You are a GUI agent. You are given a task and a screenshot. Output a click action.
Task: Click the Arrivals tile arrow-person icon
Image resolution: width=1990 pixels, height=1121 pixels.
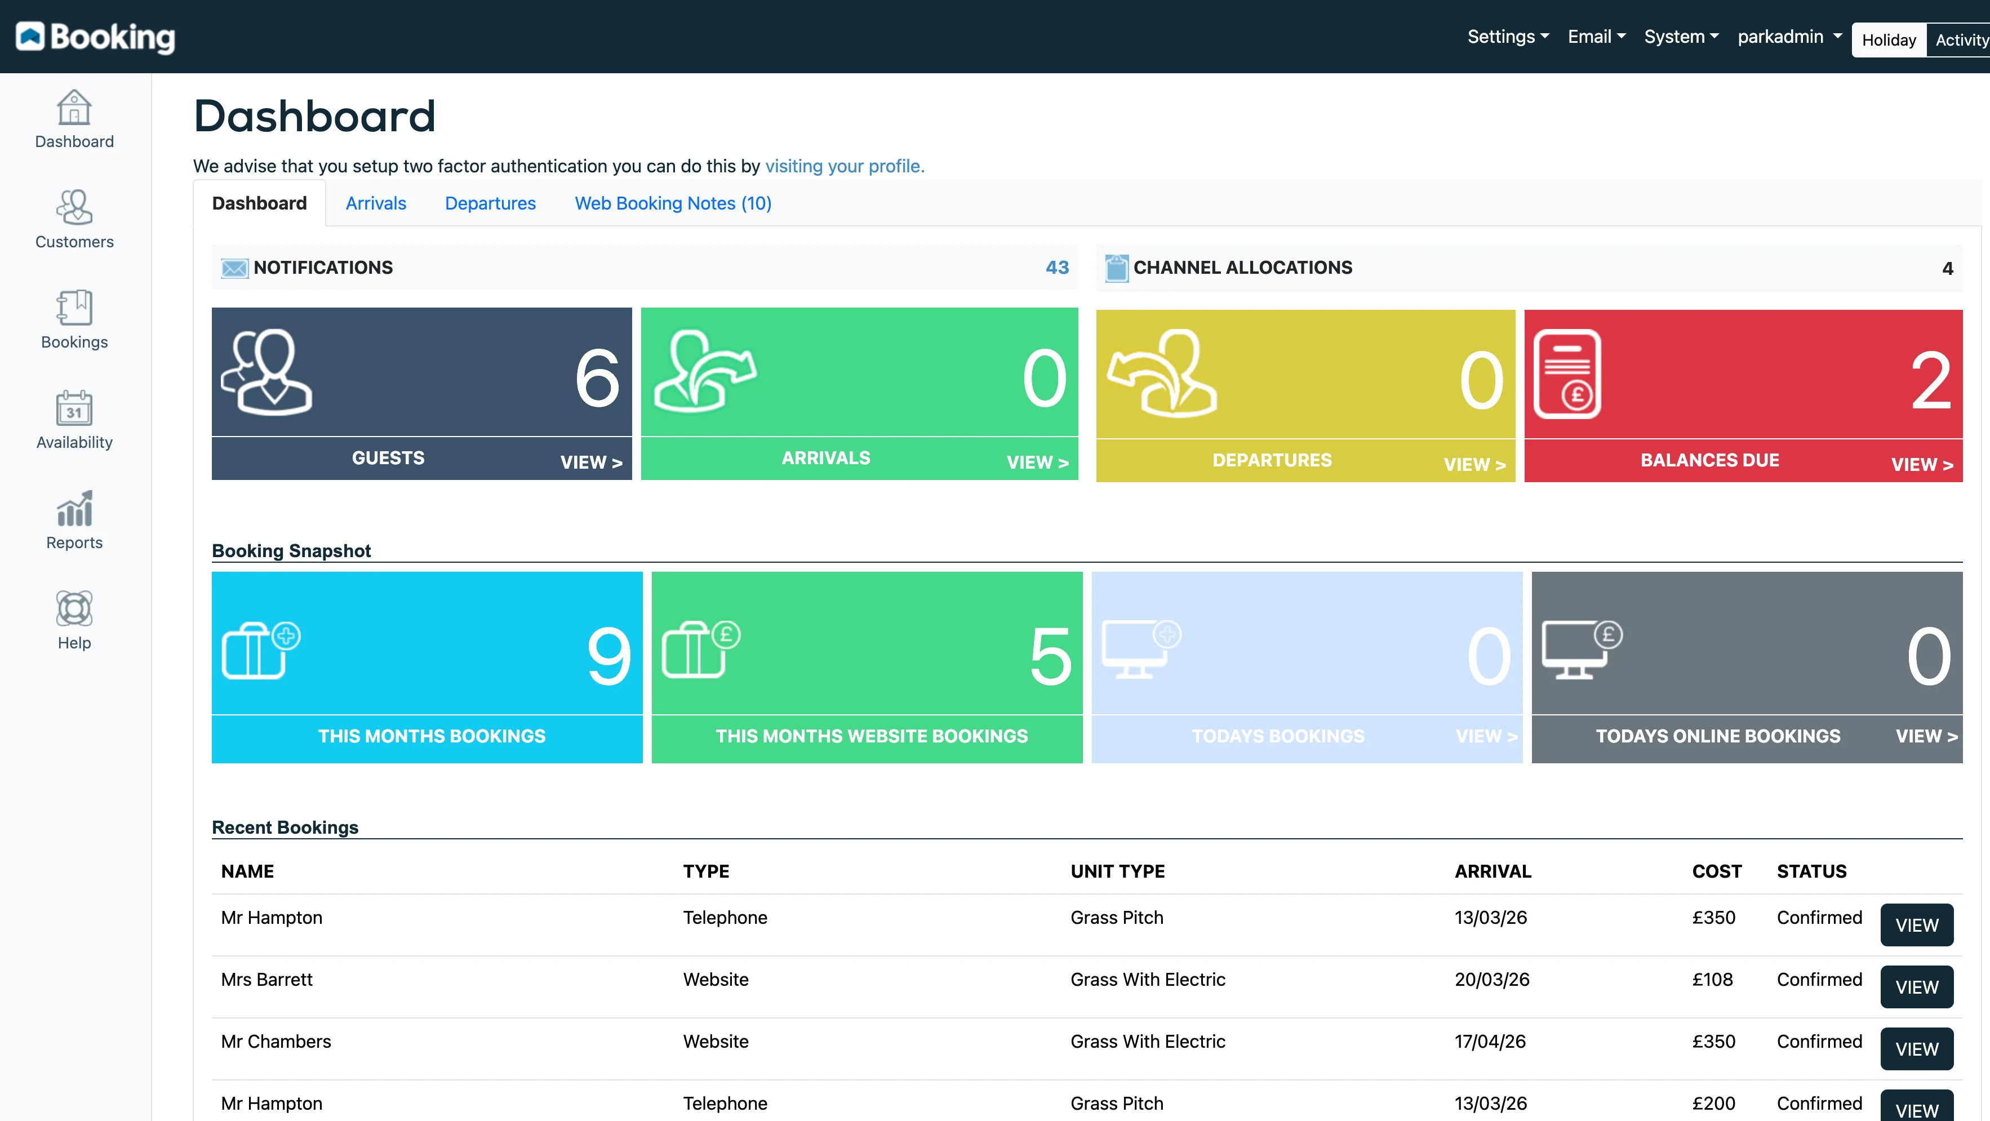click(704, 371)
